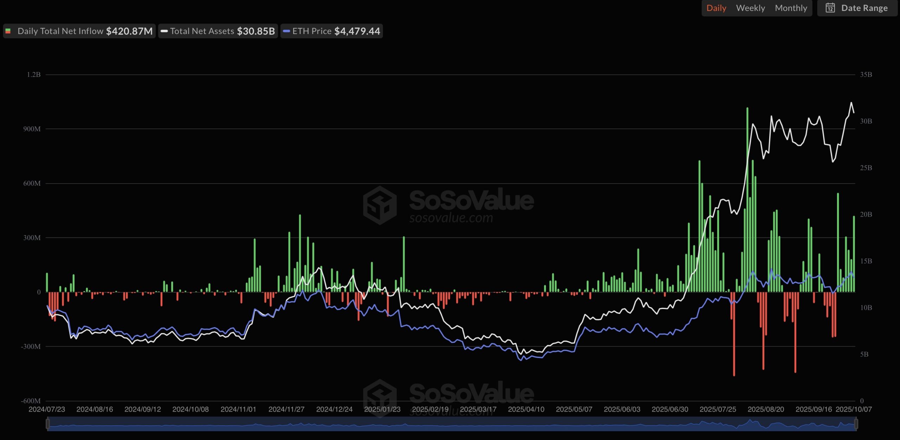Switch to the Daily view tab
Image resolution: width=900 pixels, height=440 pixels.
pos(716,8)
